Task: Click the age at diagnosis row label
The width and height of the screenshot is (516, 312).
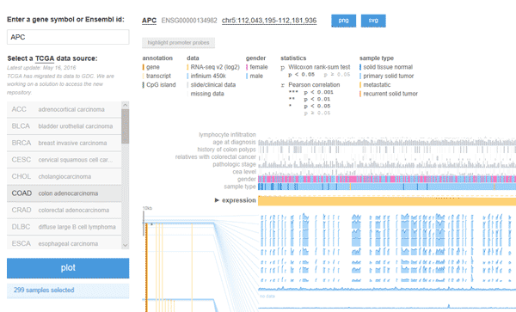Action: (234, 142)
